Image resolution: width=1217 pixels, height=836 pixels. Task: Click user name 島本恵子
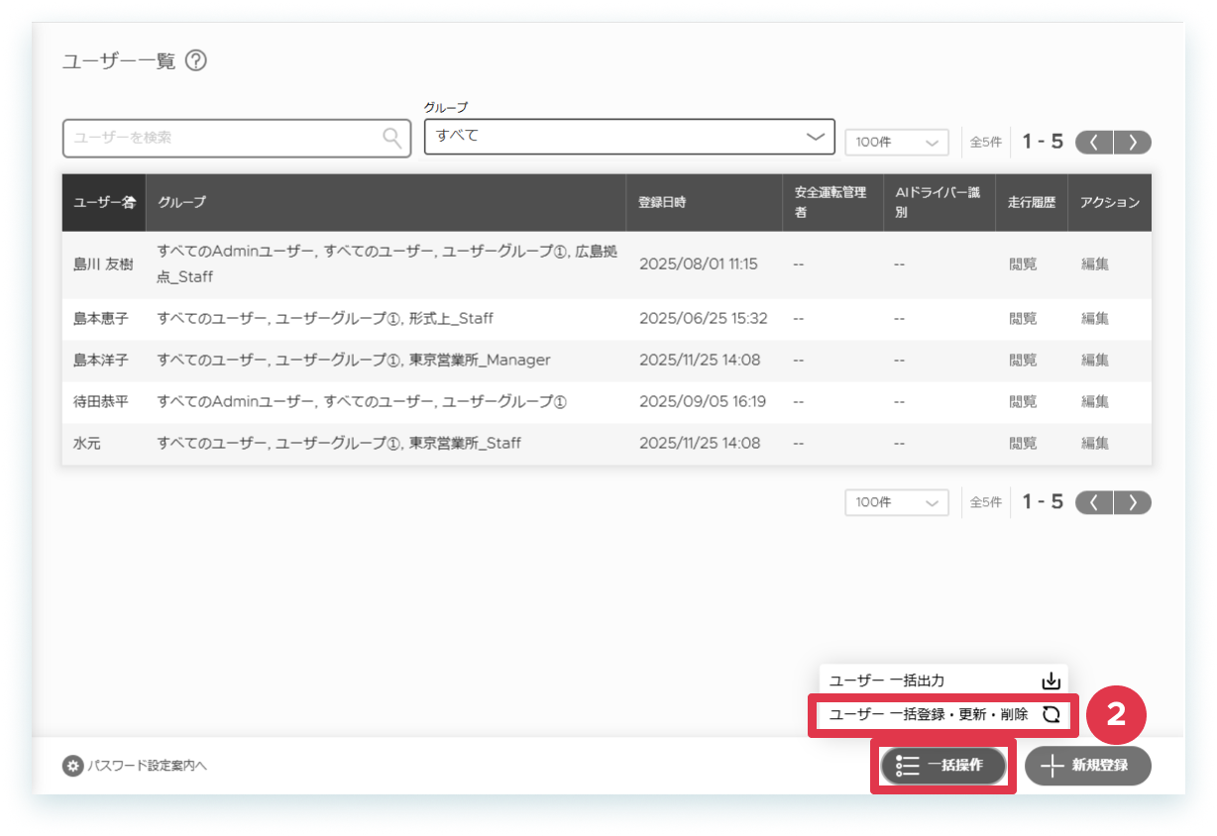click(x=101, y=319)
